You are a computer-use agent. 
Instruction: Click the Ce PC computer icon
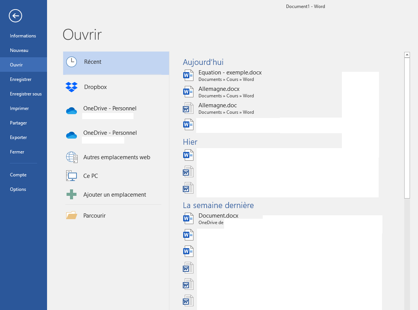[72, 176]
